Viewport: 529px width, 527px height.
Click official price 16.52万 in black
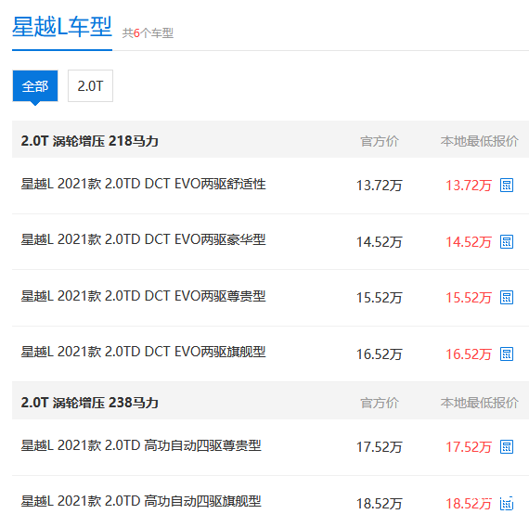[x=380, y=354]
